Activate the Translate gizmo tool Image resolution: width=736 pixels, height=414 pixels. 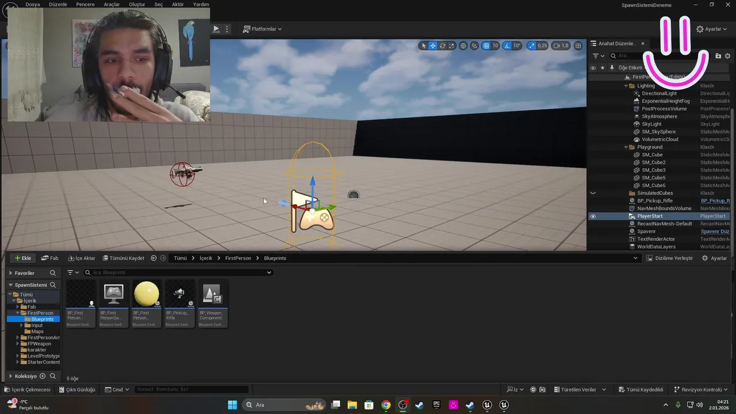433,45
